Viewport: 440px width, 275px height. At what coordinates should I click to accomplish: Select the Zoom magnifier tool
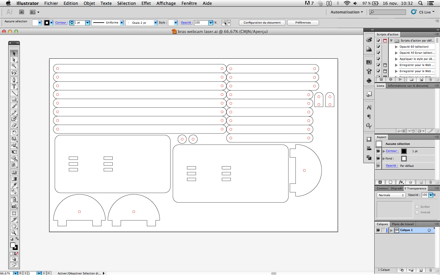pos(14,233)
